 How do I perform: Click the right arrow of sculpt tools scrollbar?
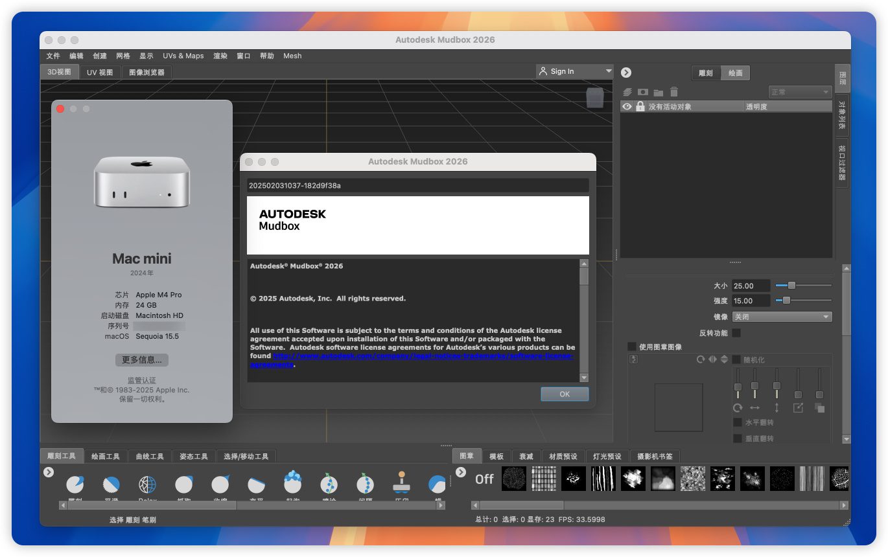pyautogui.click(x=441, y=506)
